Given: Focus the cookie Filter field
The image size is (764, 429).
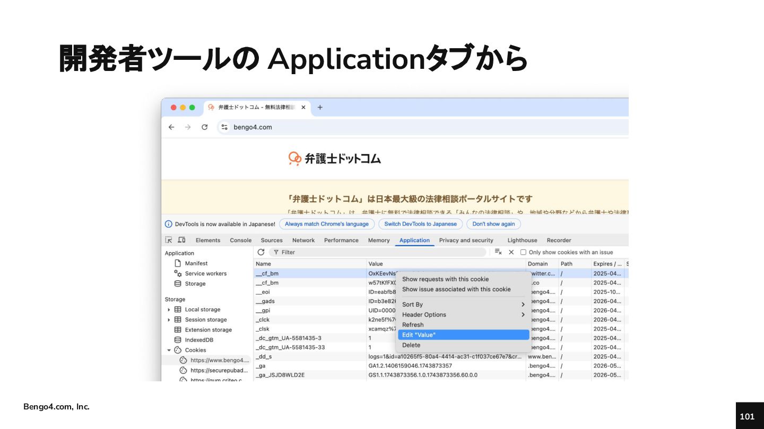Looking at the screenshot, I should 378,252.
